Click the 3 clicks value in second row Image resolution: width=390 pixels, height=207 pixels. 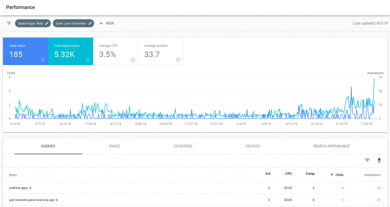342,200
